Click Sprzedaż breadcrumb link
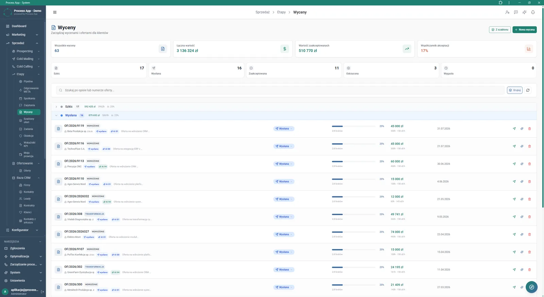The width and height of the screenshot is (544, 297). 262,12
